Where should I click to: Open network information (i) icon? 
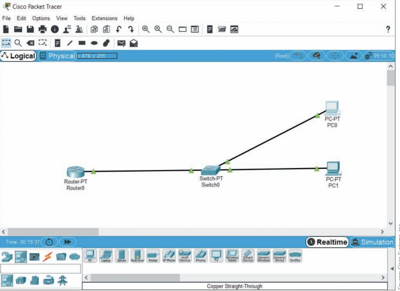click(x=55, y=29)
